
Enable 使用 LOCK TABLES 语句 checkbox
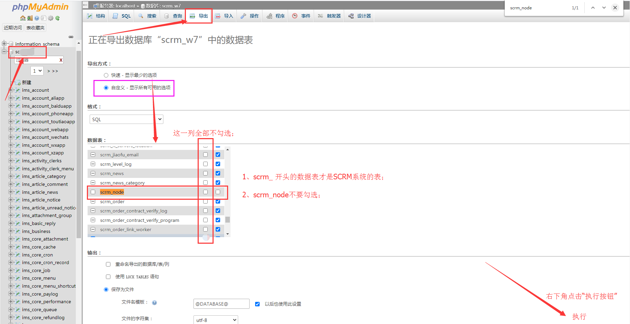pos(108,277)
